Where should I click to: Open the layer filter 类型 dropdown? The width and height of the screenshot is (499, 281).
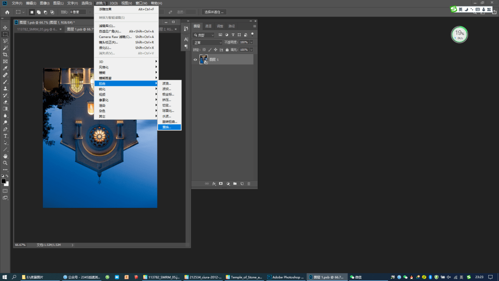coord(204,35)
